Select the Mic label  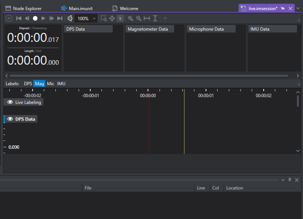coord(51,84)
